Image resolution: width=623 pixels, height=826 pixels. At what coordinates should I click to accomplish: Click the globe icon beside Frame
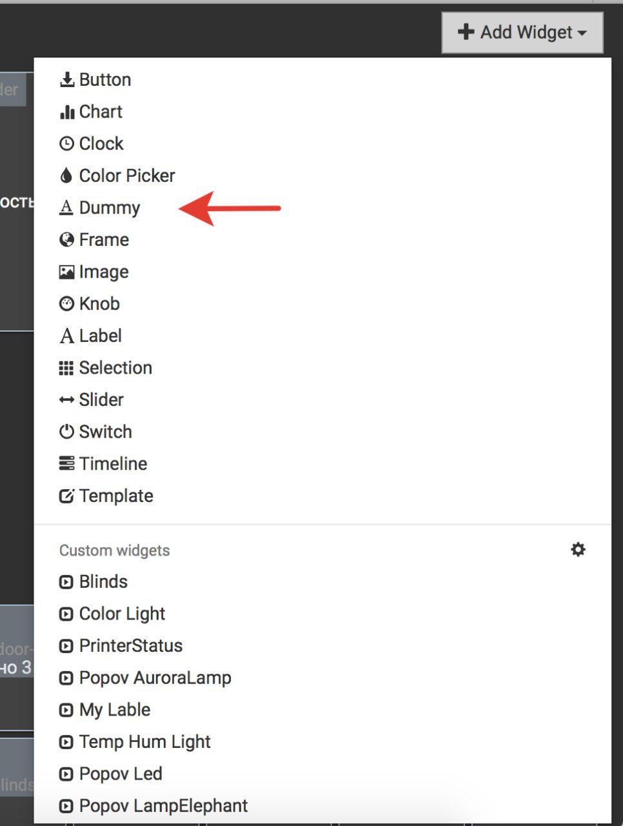(x=66, y=239)
